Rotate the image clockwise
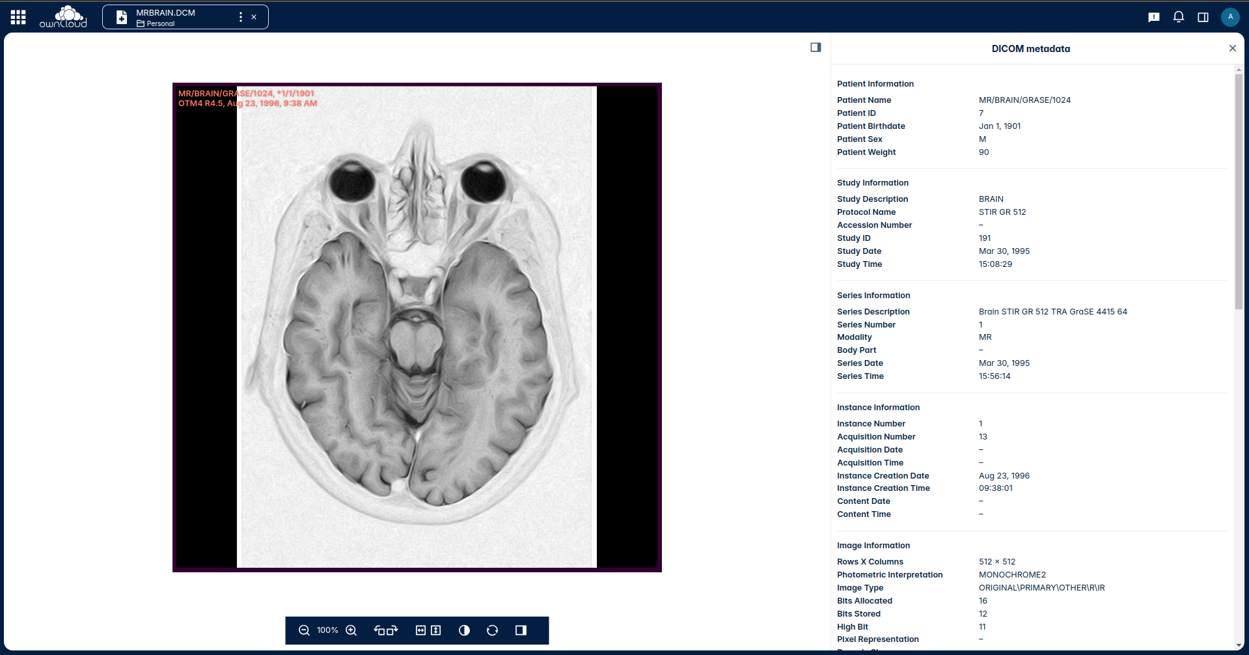 tap(392, 630)
